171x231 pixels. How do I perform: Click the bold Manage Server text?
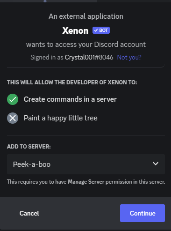[x=86, y=182]
